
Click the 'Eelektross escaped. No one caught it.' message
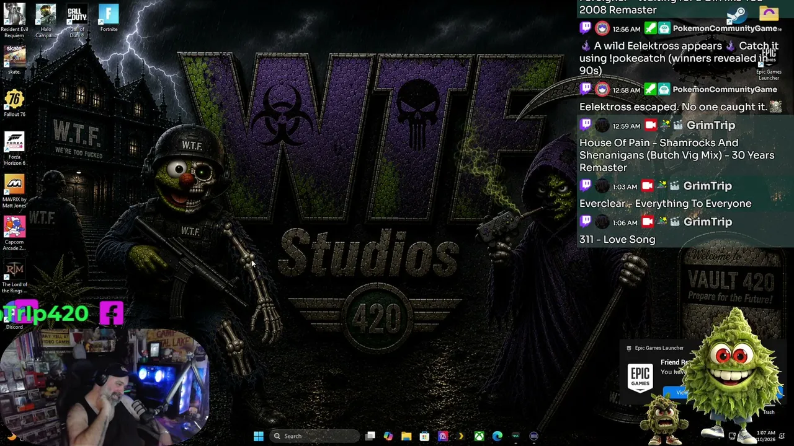[673, 107]
